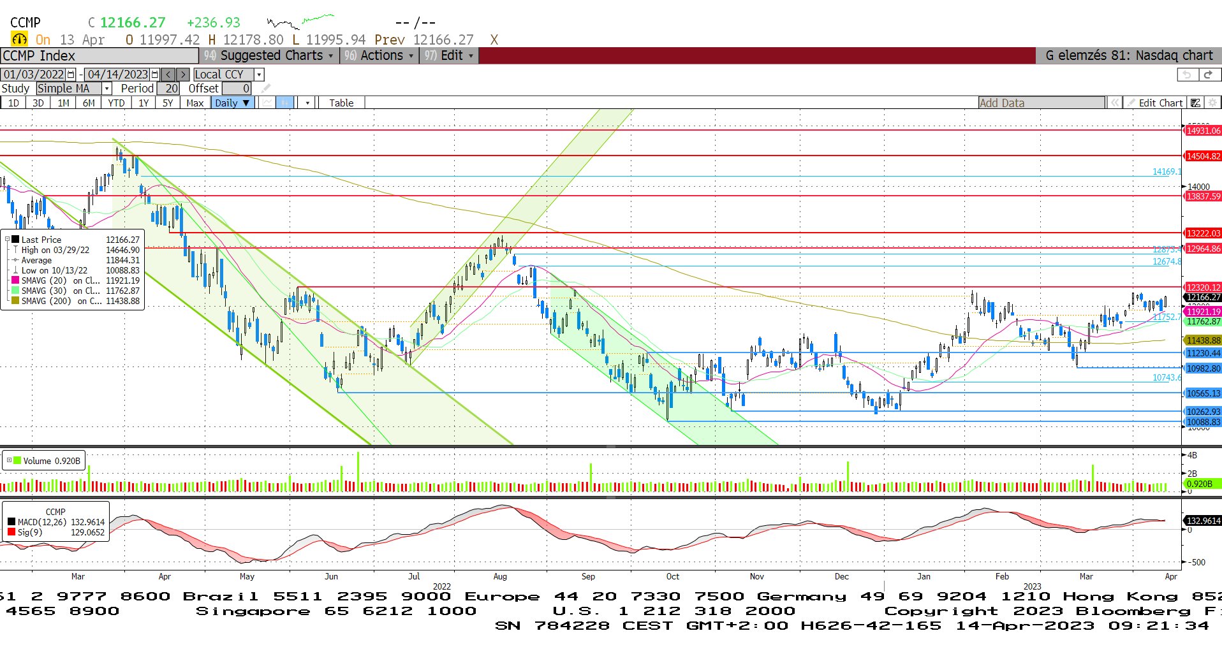The width and height of the screenshot is (1222, 661).
Task: Click the High marker icon in the legend
Action: (x=15, y=250)
